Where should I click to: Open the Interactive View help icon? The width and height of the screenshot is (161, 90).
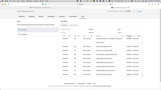click(70, 29)
